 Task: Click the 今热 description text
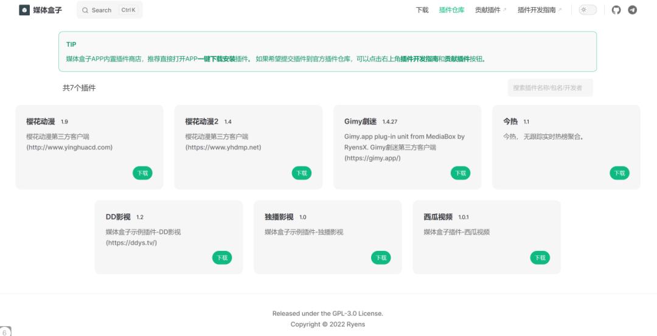[544, 137]
